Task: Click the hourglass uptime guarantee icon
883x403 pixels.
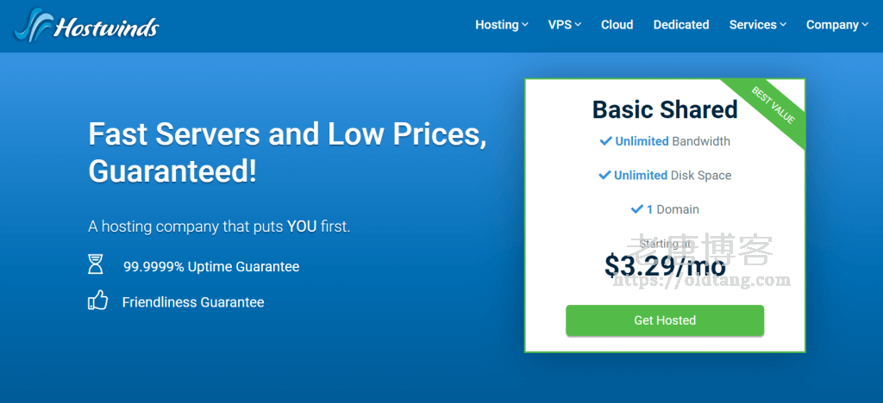Action: click(96, 265)
